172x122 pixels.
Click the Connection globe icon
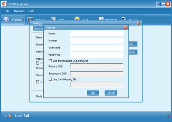point(6,20)
